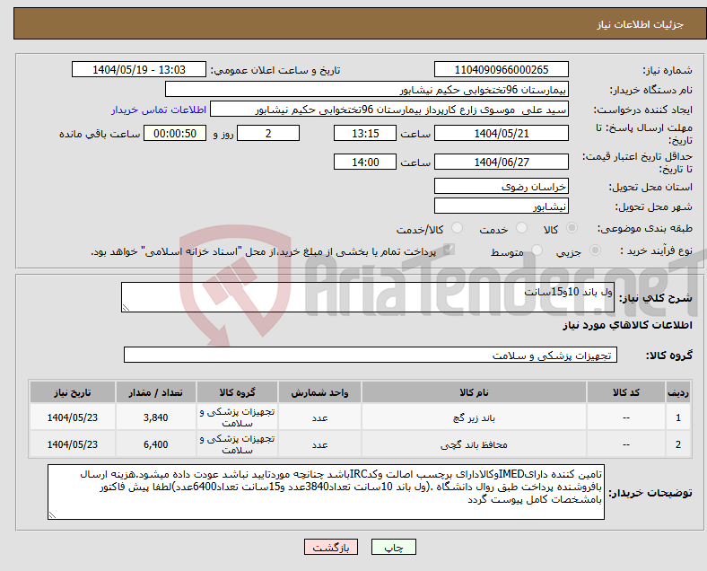Click the date cell in row 2
The height and width of the screenshot is (571, 707).
(72, 444)
